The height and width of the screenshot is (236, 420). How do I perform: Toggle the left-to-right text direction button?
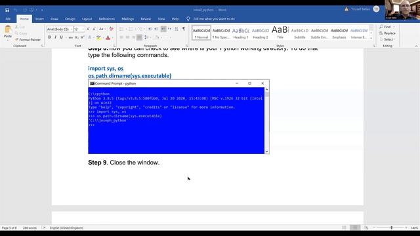pos(163,29)
